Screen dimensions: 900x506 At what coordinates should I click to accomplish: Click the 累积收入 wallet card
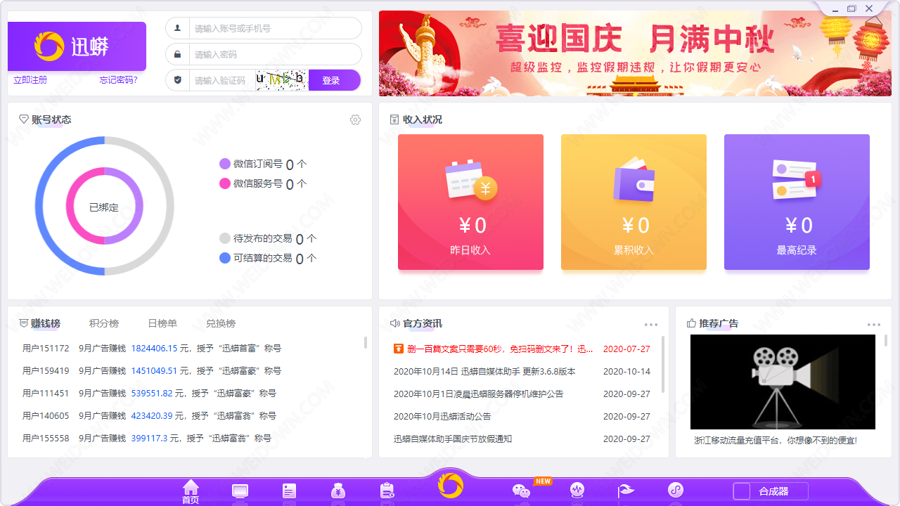634,202
